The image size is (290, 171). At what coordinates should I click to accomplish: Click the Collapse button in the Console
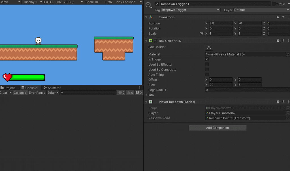20,93
